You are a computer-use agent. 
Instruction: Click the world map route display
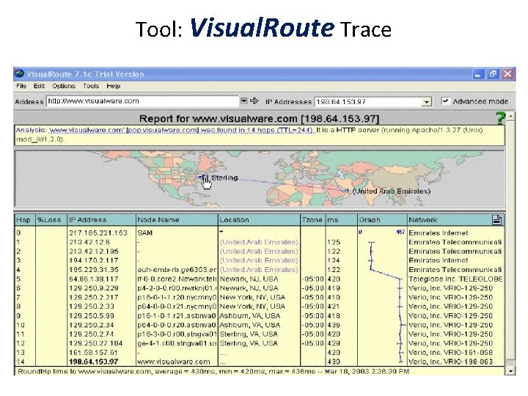pos(260,179)
